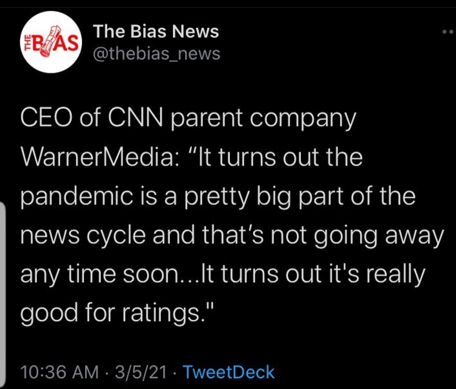Click the 3/5/21 tweet date
456x389 pixels.
(x=141, y=372)
